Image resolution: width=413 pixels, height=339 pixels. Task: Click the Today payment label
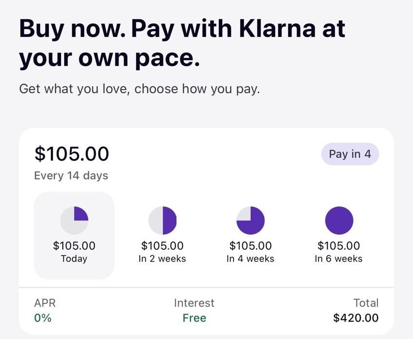(x=74, y=259)
